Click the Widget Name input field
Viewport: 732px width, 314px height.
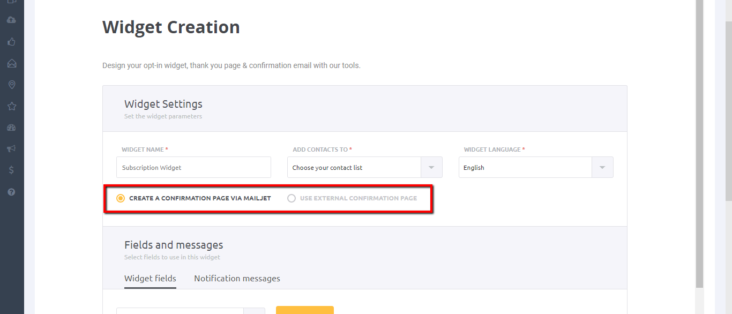point(193,168)
